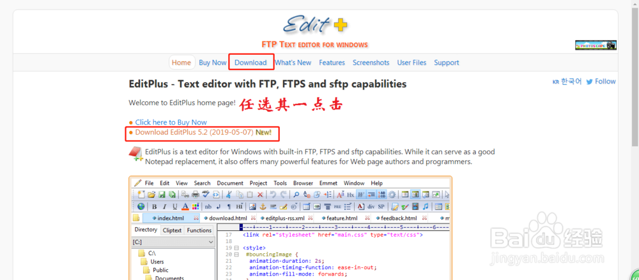This screenshot has width=639, height=280.
Task: Open the Screenshots nav link
Action: click(x=371, y=63)
